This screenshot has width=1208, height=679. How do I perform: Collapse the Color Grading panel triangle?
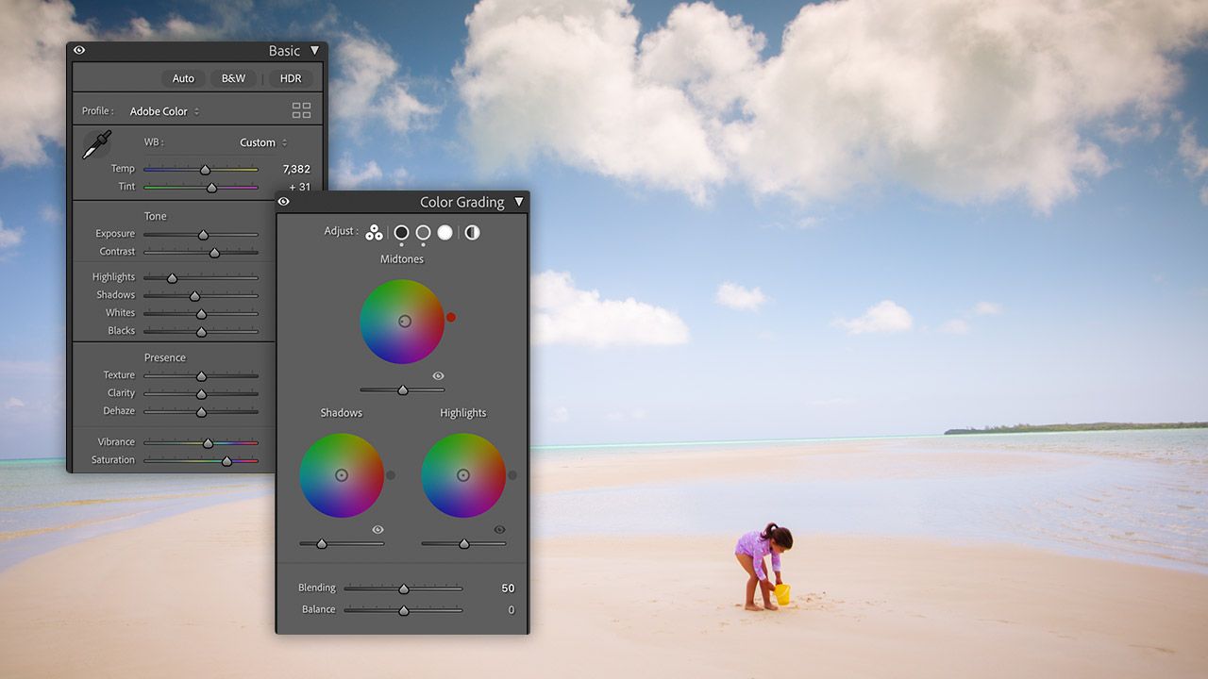pos(518,202)
